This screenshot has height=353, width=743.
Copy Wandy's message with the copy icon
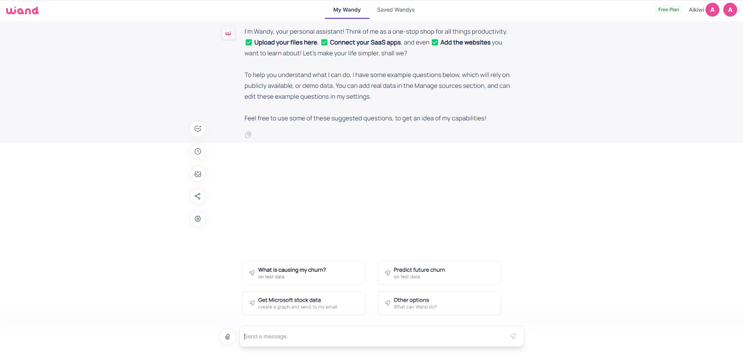248,135
